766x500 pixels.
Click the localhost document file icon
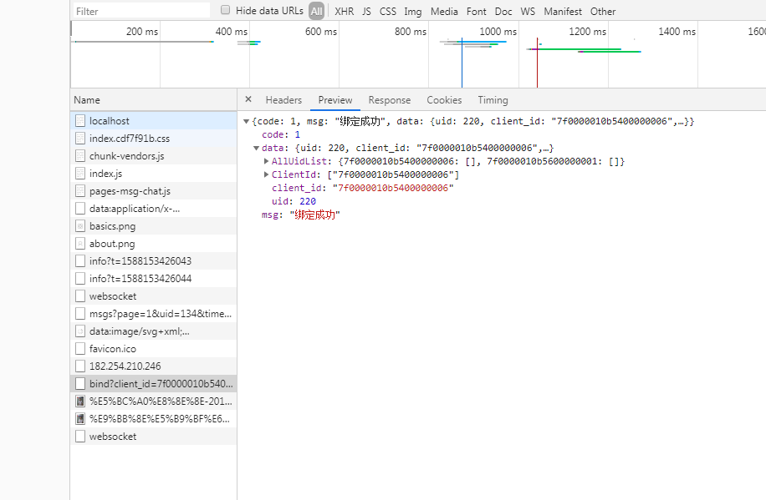point(80,121)
